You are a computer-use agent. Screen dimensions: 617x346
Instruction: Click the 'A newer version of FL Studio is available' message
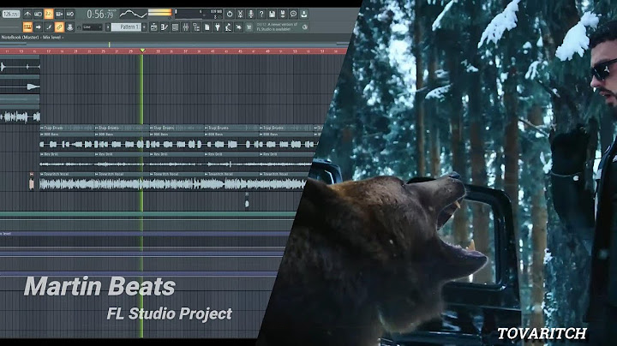click(x=278, y=27)
